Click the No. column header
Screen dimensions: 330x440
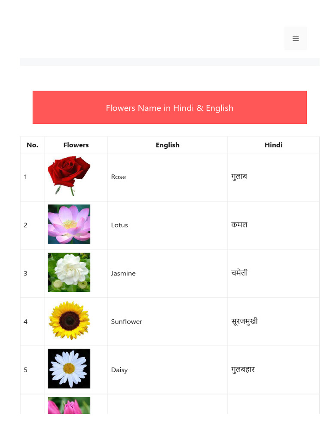[32, 145]
